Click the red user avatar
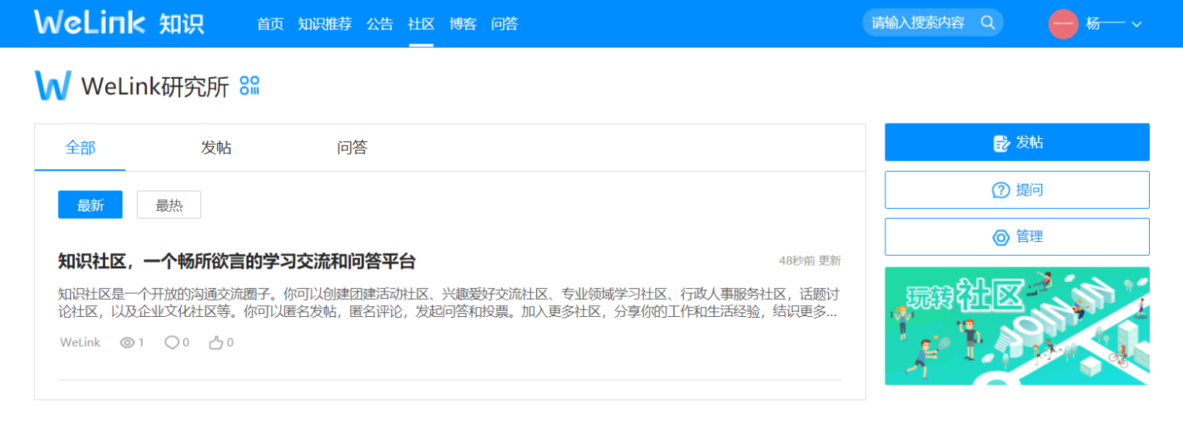 click(x=1062, y=24)
